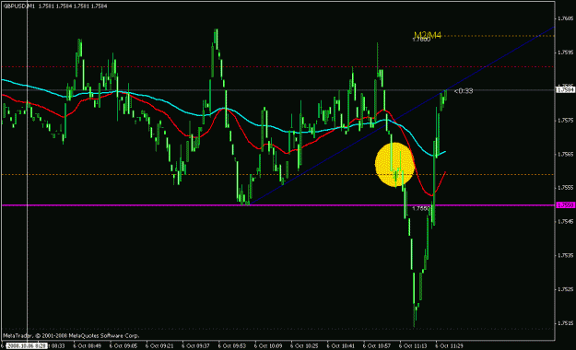This screenshot has width=576, height=350.
Task: Click the 6 Oct 10:57 time label
Action: click(377, 345)
